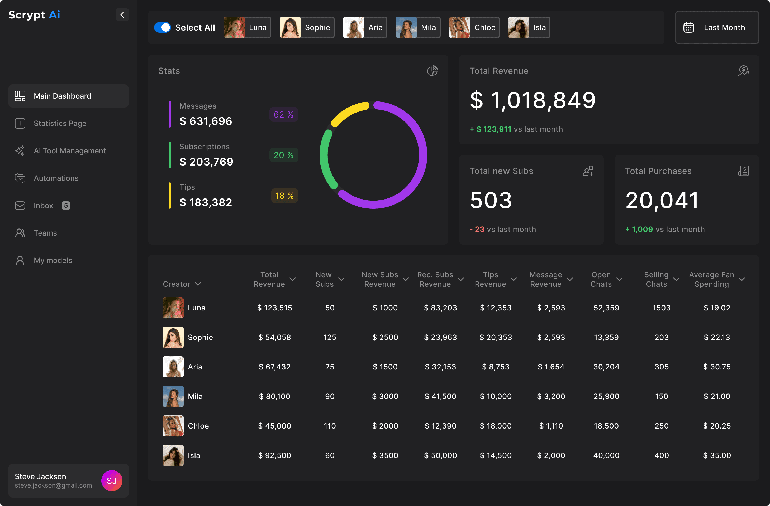Collapse sidebar with the left arrow icon
770x506 pixels.
(122, 15)
